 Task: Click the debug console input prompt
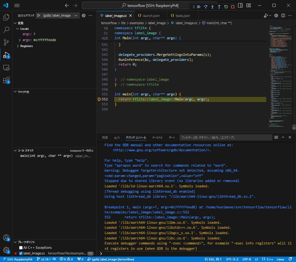pos(196,254)
